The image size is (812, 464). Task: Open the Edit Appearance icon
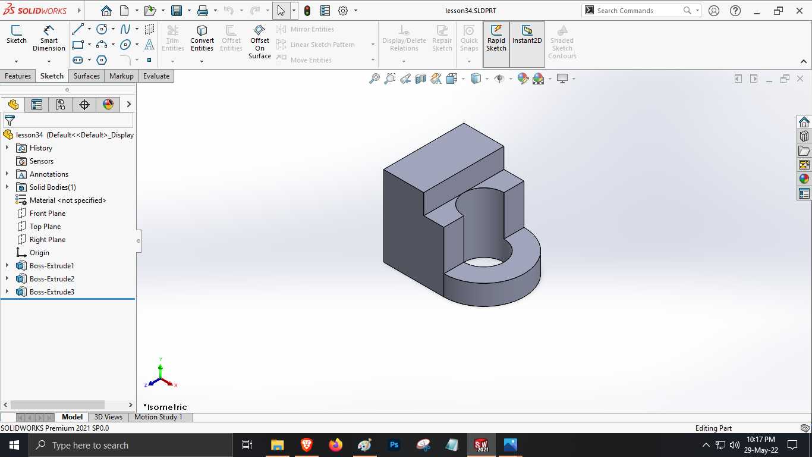point(523,79)
